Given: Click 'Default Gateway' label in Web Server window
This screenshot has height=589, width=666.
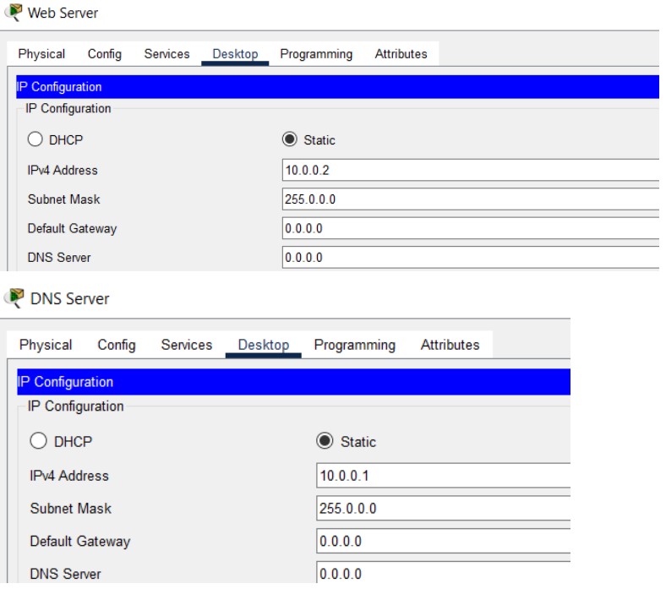Looking at the screenshot, I should point(72,228).
